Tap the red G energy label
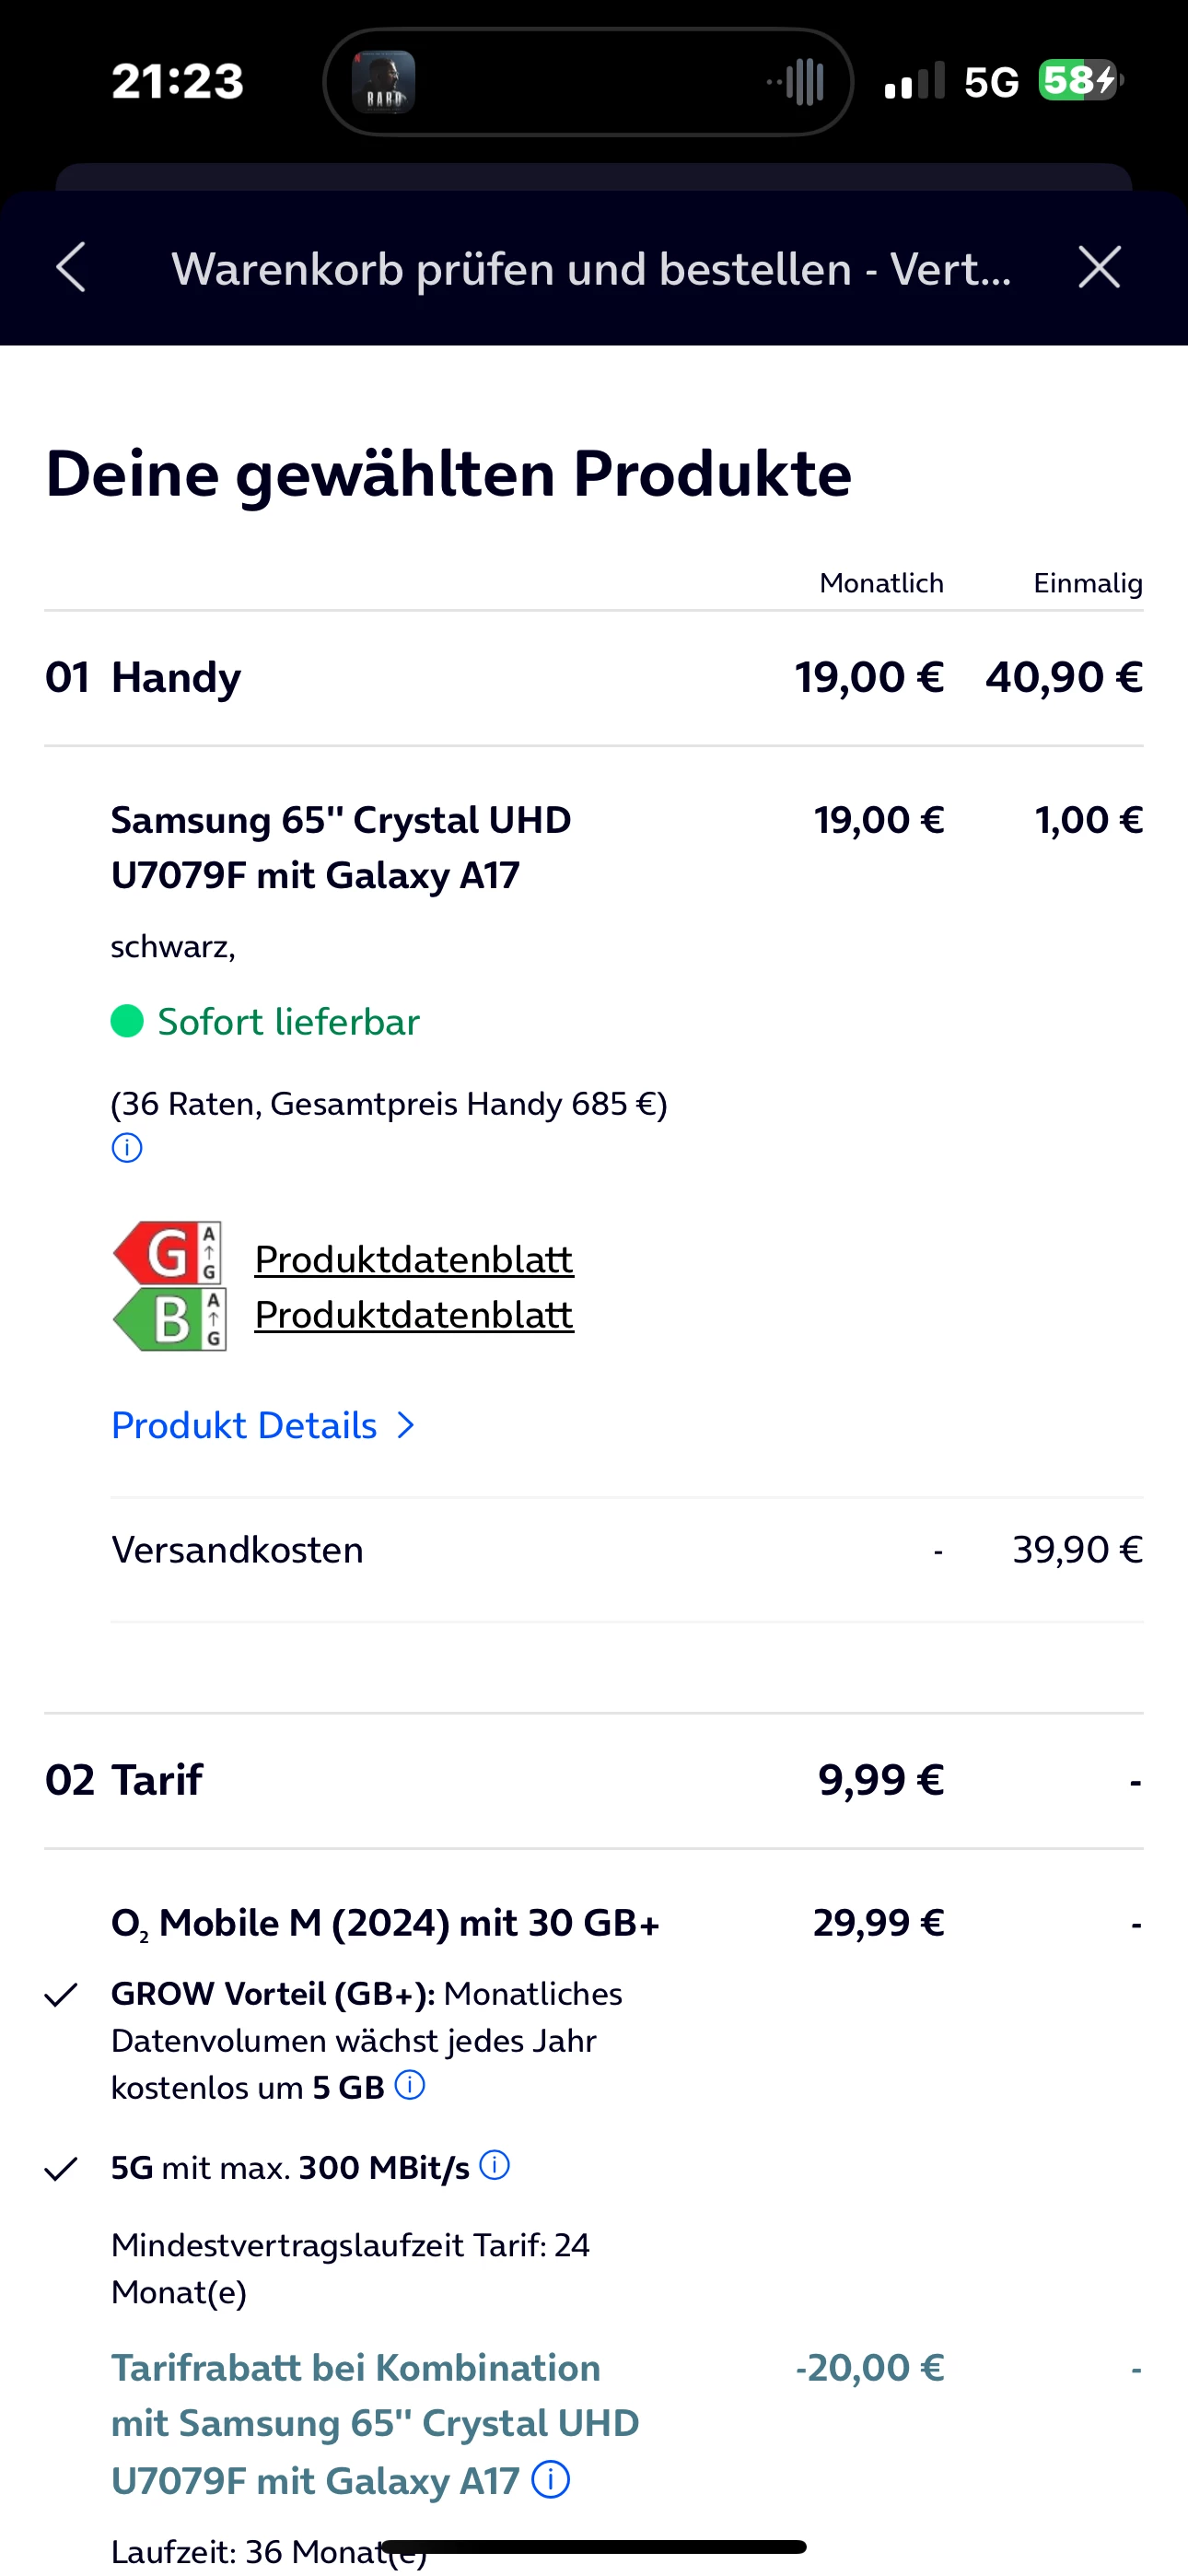The image size is (1188, 2576). (168, 1252)
